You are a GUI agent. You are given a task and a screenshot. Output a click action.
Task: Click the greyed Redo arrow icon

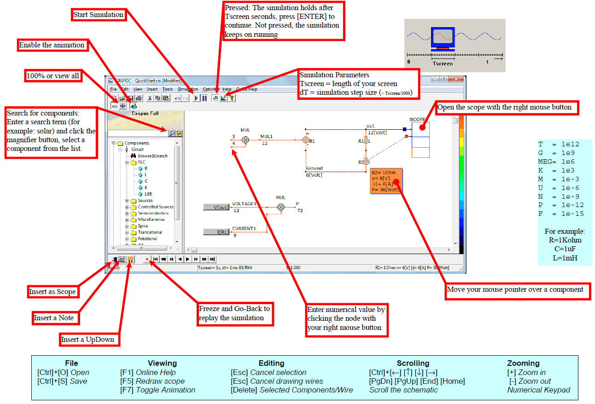click(x=185, y=98)
